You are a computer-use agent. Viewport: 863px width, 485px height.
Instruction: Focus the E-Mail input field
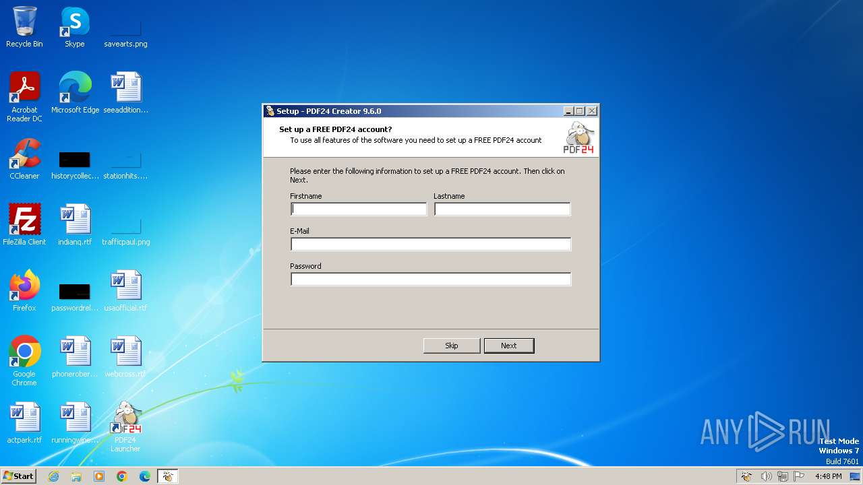[431, 245]
